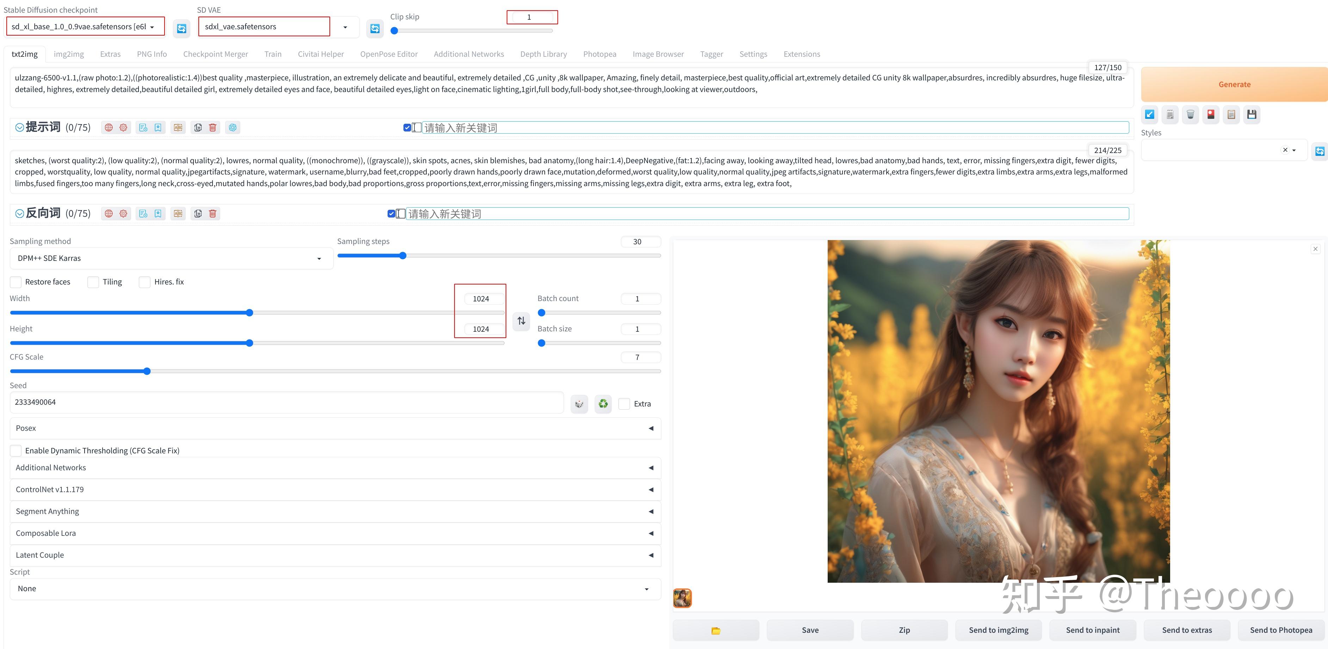The width and height of the screenshot is (1328, 649).
Task: Open the Script dropdown showing None
Action: [335, 589]
